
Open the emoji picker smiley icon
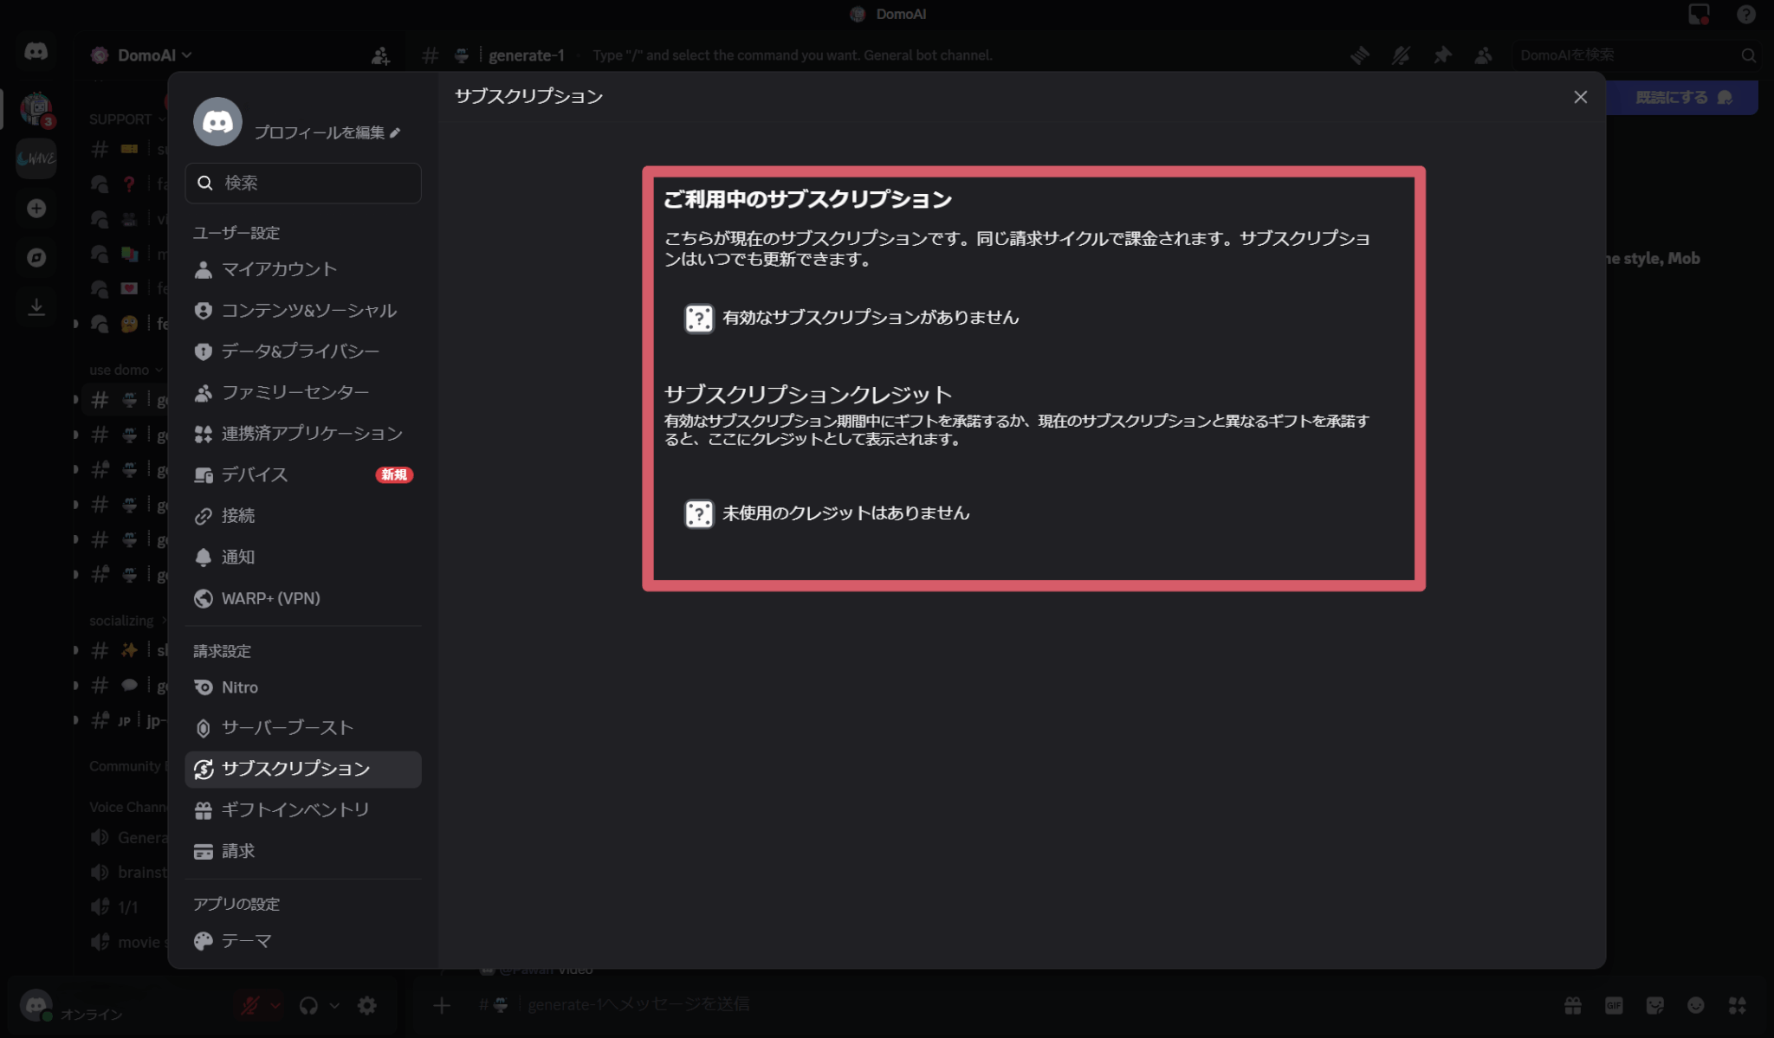1696,1005
